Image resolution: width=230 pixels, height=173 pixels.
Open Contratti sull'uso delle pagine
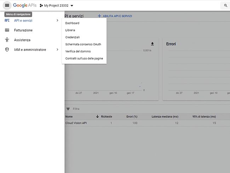84,58
